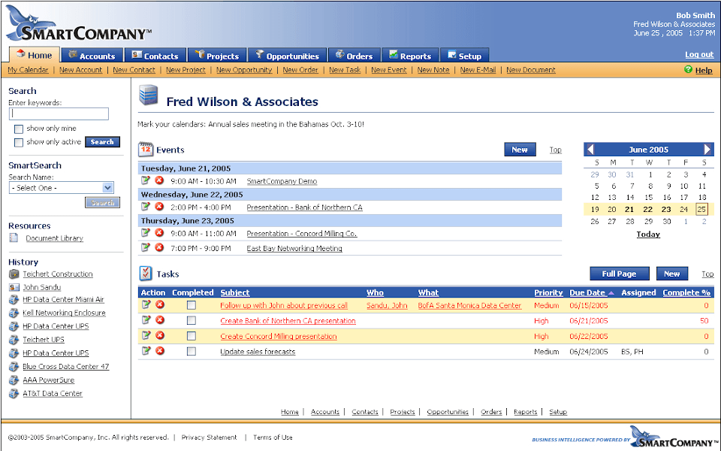721x451 pixels.
Task: Open the Setup tab
Action: pyautogui.click(x=464, y=55)
